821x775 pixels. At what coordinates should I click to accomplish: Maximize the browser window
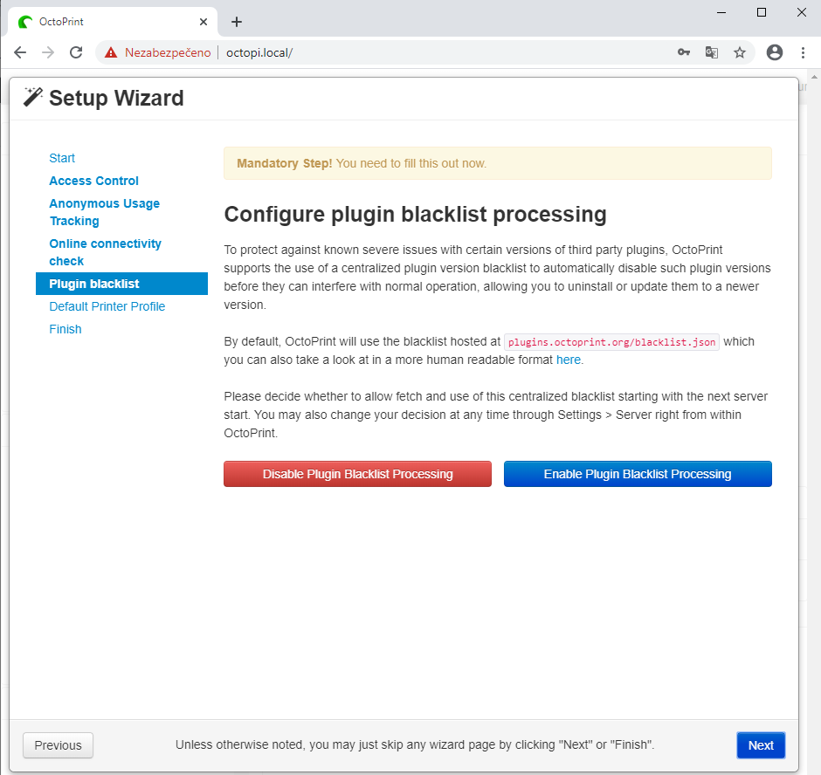pos(762,12)
